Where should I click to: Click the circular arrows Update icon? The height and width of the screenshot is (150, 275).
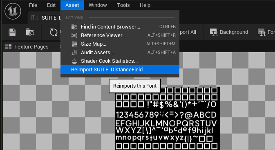coord(54,32)
